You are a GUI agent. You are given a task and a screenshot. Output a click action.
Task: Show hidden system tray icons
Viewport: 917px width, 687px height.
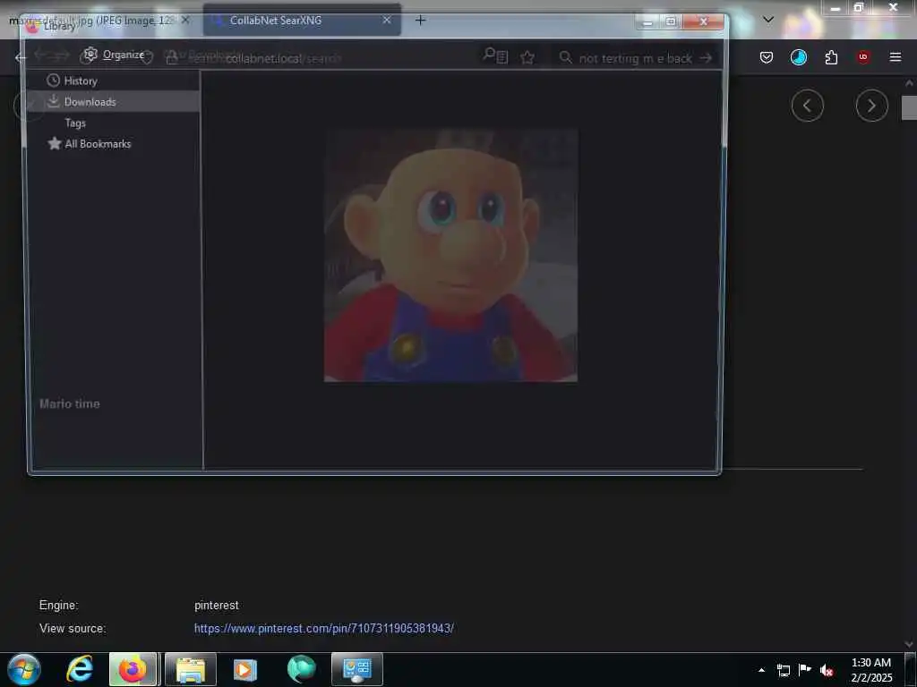761,670
